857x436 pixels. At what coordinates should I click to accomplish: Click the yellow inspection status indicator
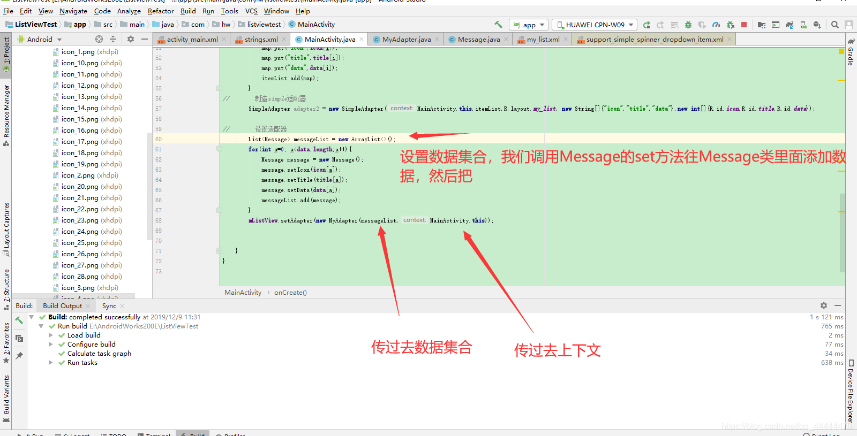(x=841, y=51)
